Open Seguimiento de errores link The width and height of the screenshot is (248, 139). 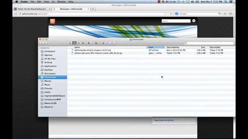tap(164, 120)
